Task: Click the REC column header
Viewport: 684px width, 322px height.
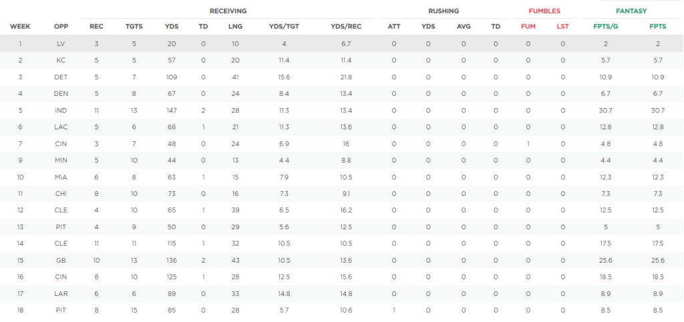Action: (96, 27)
